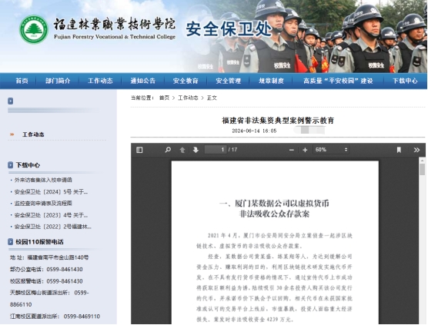Zoom in with the plus icon
The image size is (428, 325).
[x=305, y=150]
